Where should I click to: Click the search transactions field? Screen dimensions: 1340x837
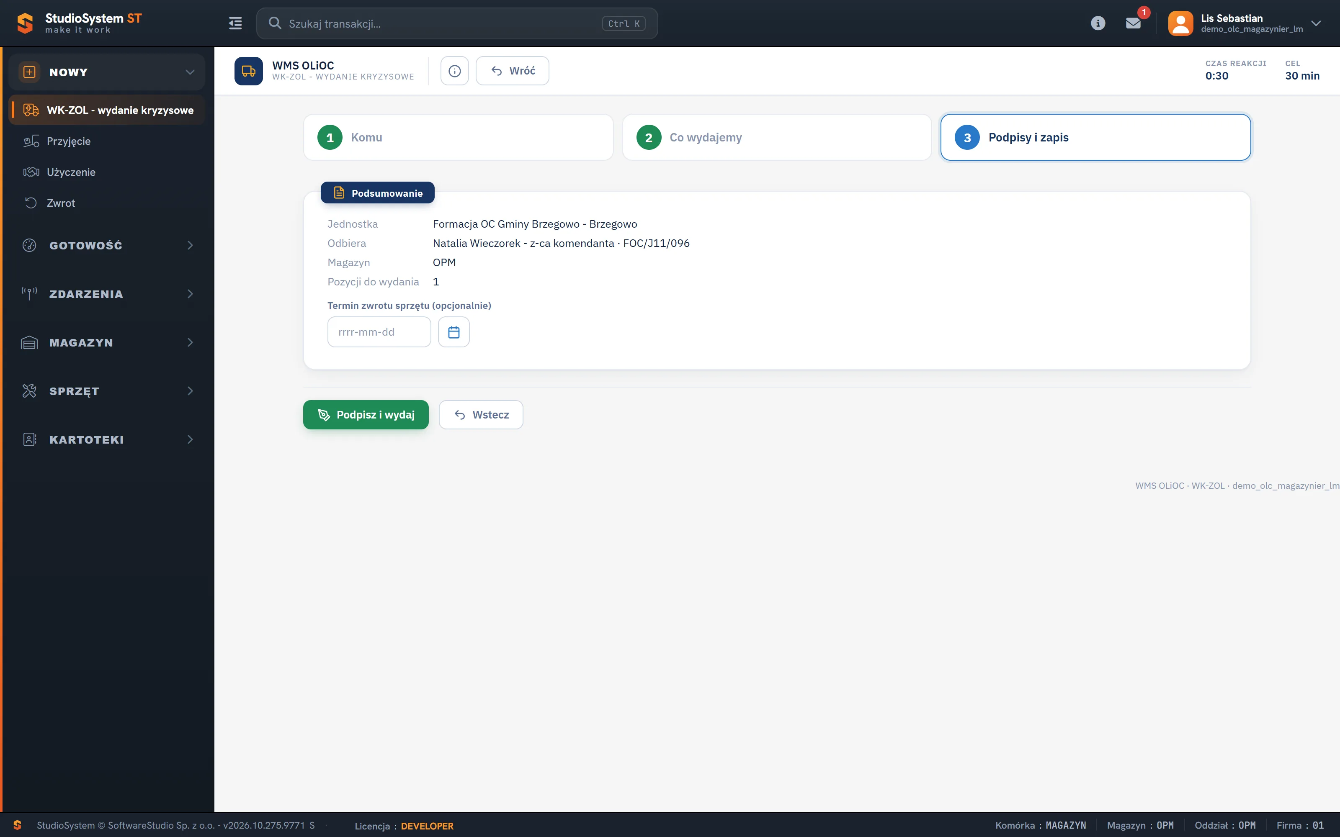pos(457,23)
